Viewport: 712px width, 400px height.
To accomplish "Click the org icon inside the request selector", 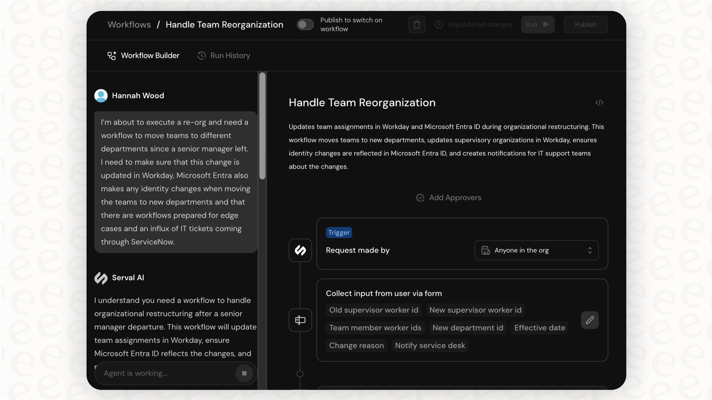I will tap(485, 250).
